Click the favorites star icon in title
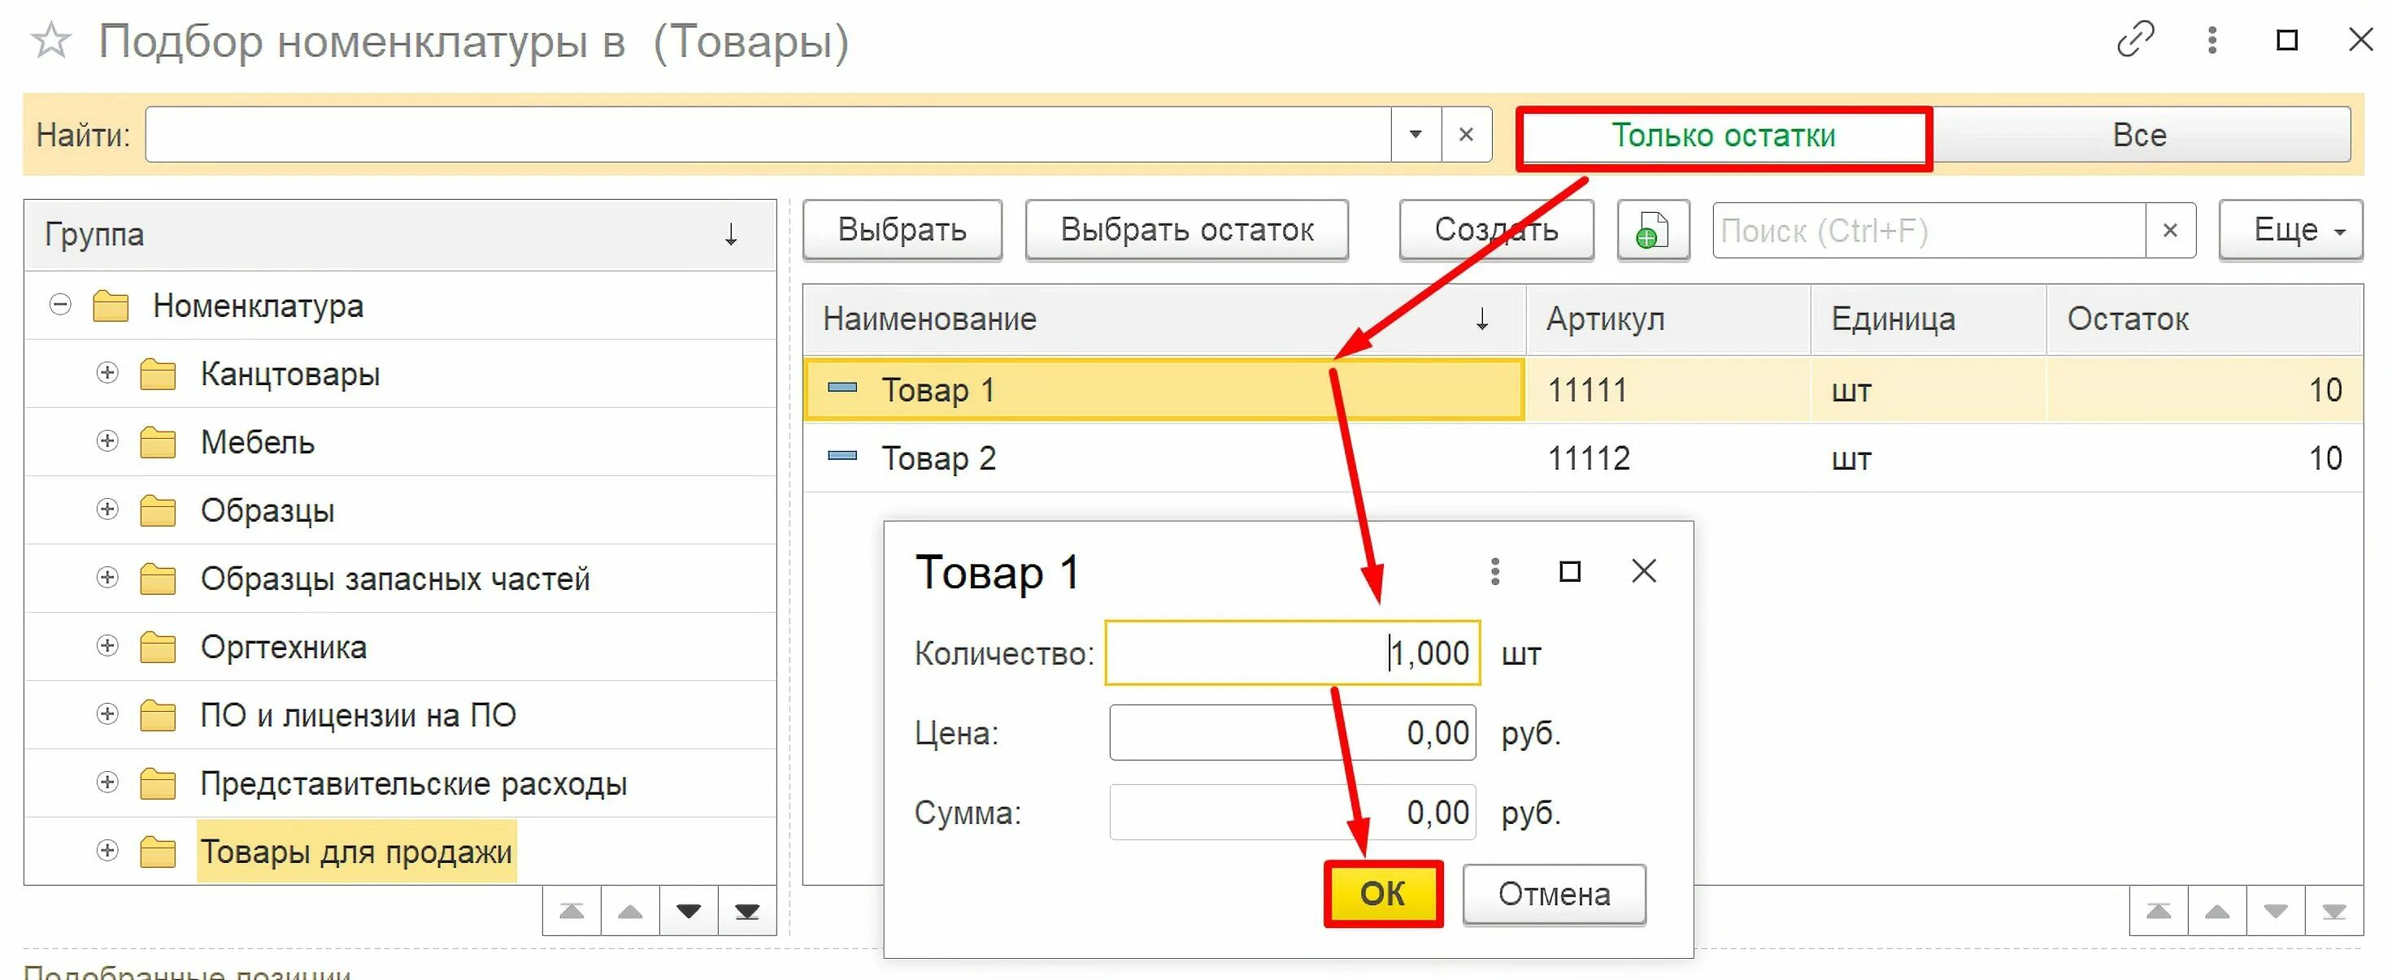Image resolution: width=2392 pixels, height=980 pixels. click(51, 41)
